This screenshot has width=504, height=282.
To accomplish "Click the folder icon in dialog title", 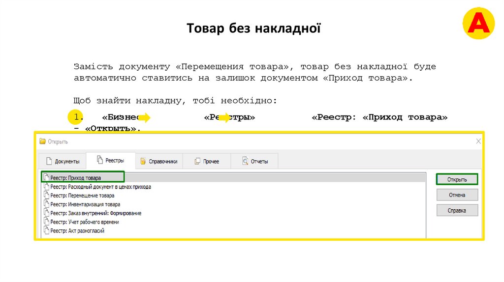I will pos(42,141).
